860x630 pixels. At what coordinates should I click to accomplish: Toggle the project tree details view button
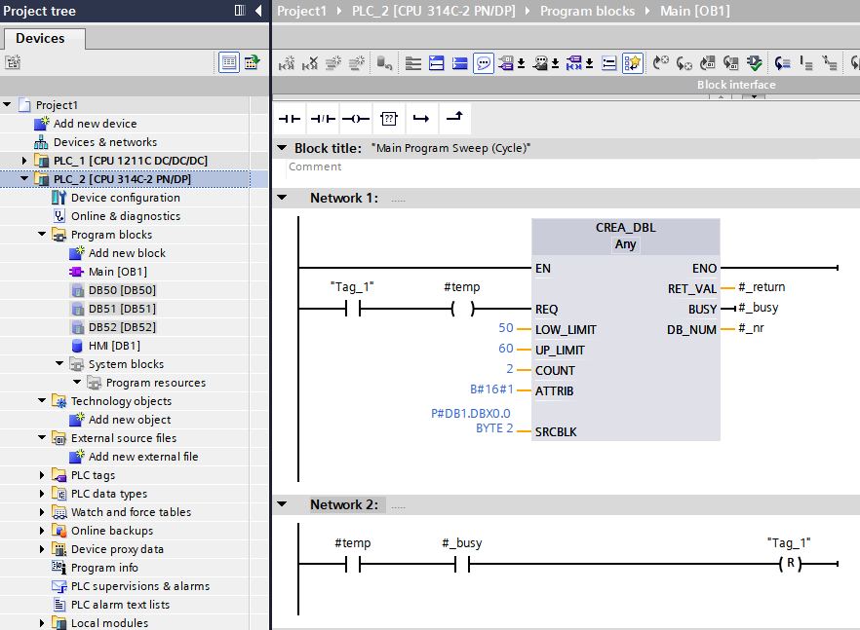[x=228, y=62]
